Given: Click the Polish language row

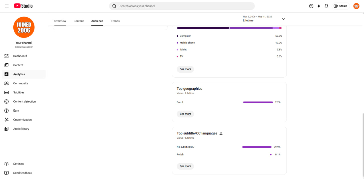Looking at the screenshot, I should 229,155.
